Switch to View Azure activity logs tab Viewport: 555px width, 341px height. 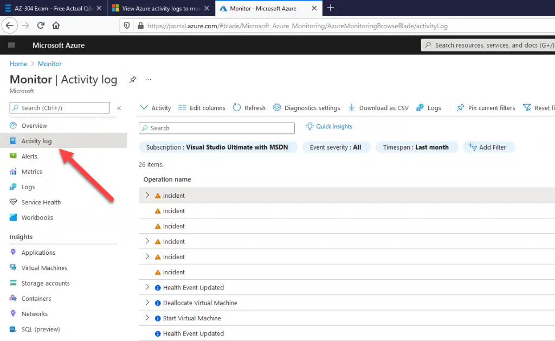tap(160, 8)
